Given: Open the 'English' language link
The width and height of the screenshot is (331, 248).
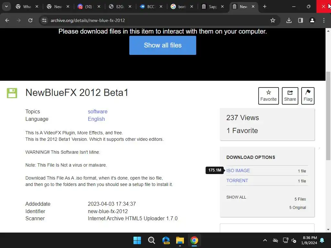Looking at the screenshot, I should tap(96, 119).
